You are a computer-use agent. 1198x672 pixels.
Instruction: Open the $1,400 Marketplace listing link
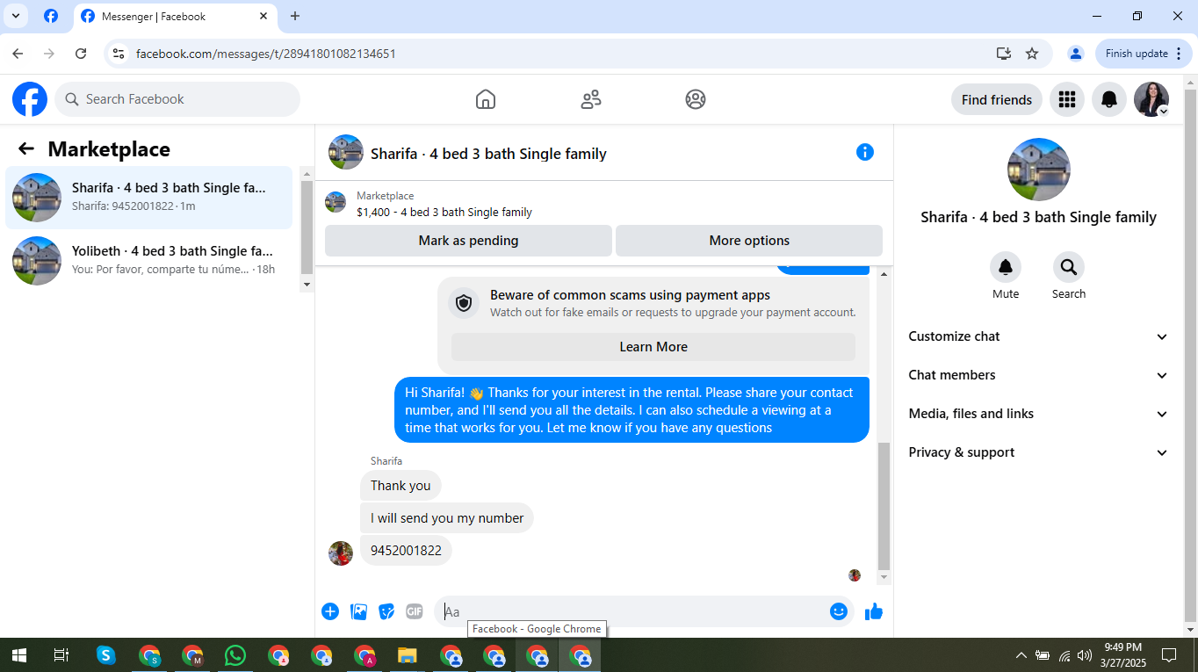point(444,212)
